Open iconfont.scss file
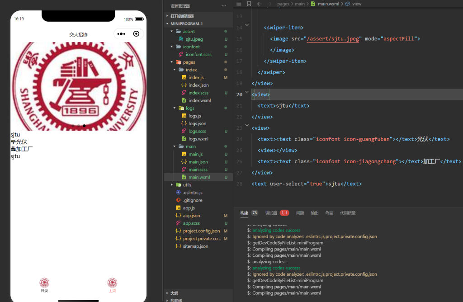 [x=198, y=54]
